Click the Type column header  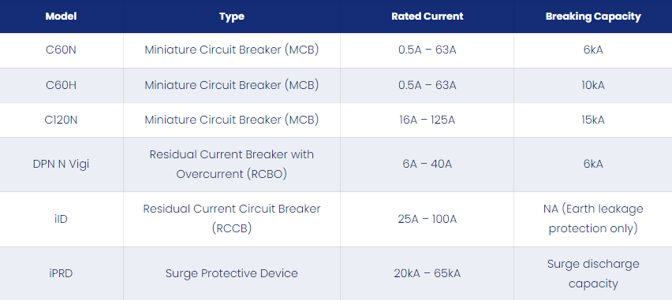pos(232,17)
